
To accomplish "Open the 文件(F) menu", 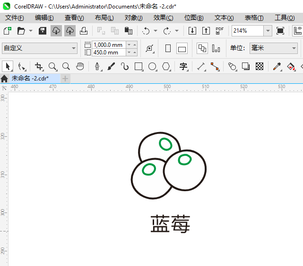I will point(14,18).
